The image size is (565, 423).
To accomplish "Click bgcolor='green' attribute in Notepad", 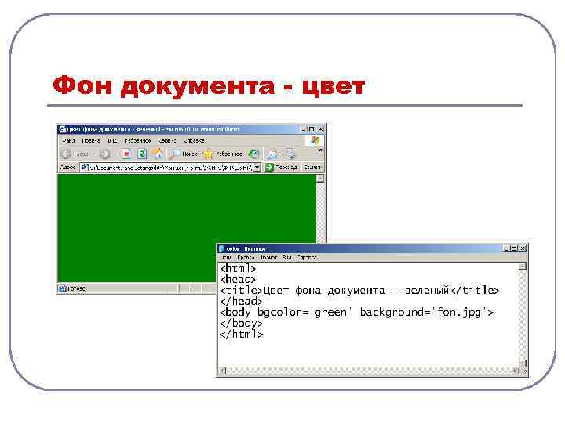I will [304, 313].
